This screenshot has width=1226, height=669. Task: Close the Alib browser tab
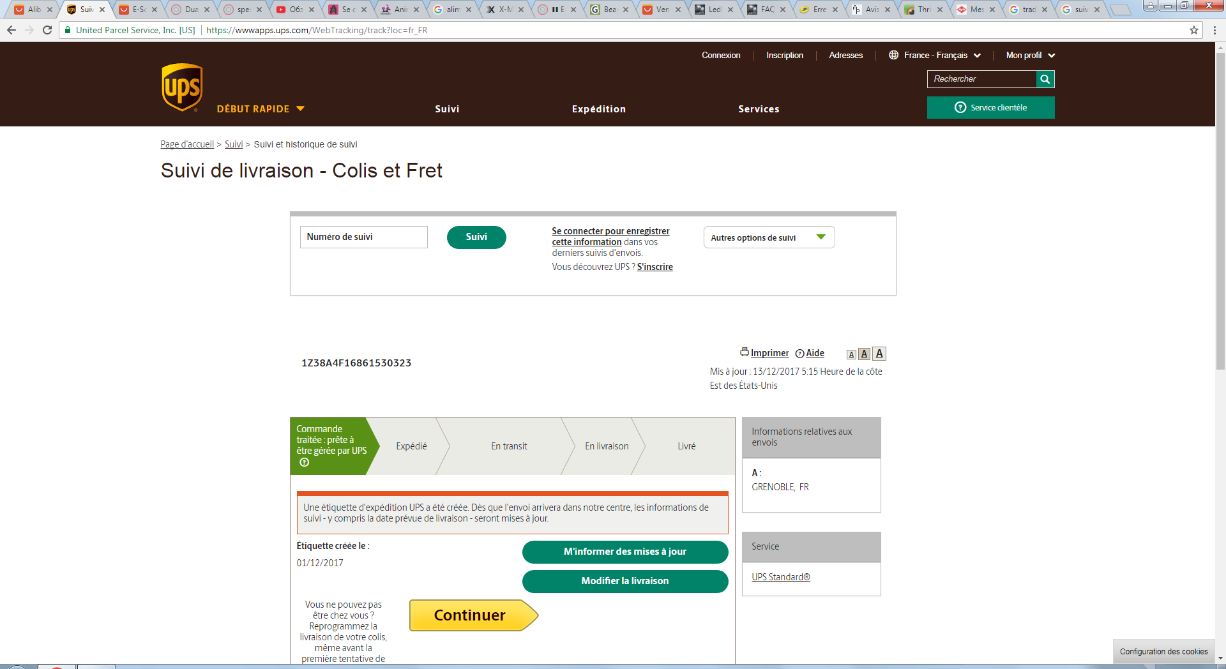click(50, 10)
